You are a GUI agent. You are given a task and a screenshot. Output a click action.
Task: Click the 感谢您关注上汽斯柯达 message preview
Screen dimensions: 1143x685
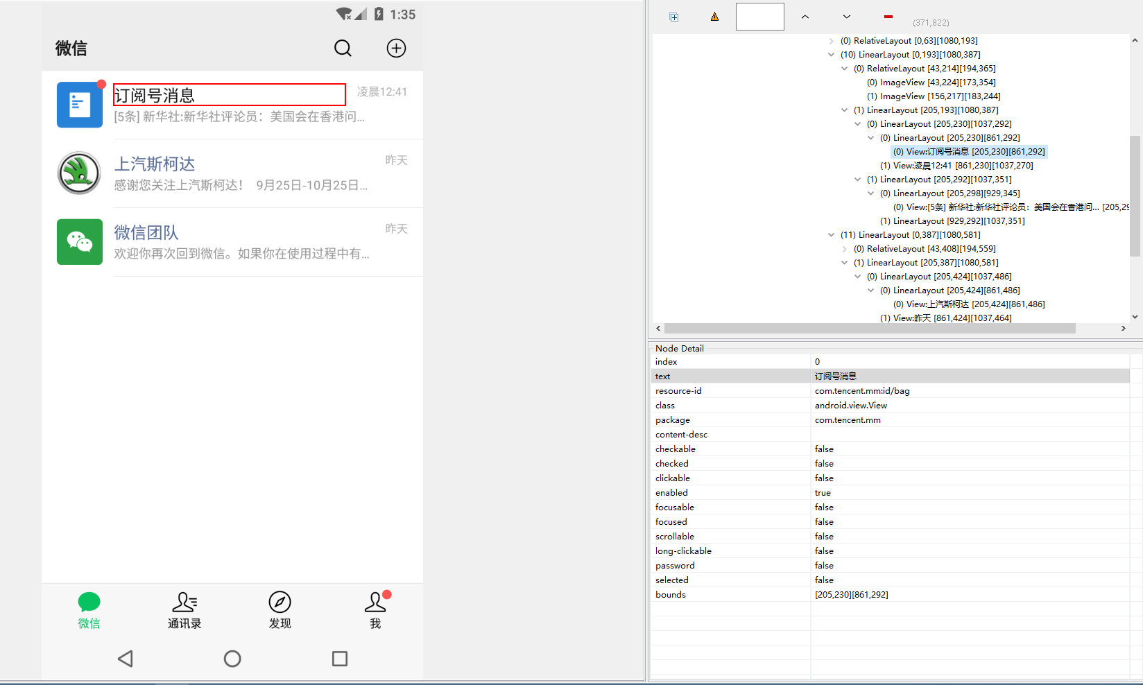[x=241, y=185]
